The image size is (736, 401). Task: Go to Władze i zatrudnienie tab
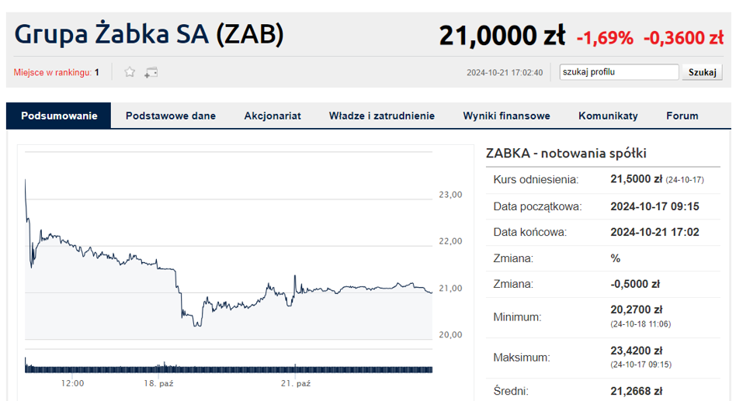pyautogui.click(x=382, y=116)
